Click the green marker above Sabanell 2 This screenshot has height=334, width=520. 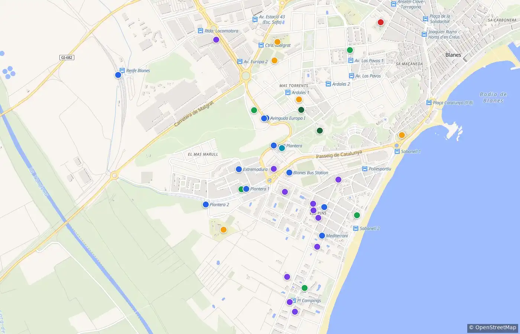point(357,215)
